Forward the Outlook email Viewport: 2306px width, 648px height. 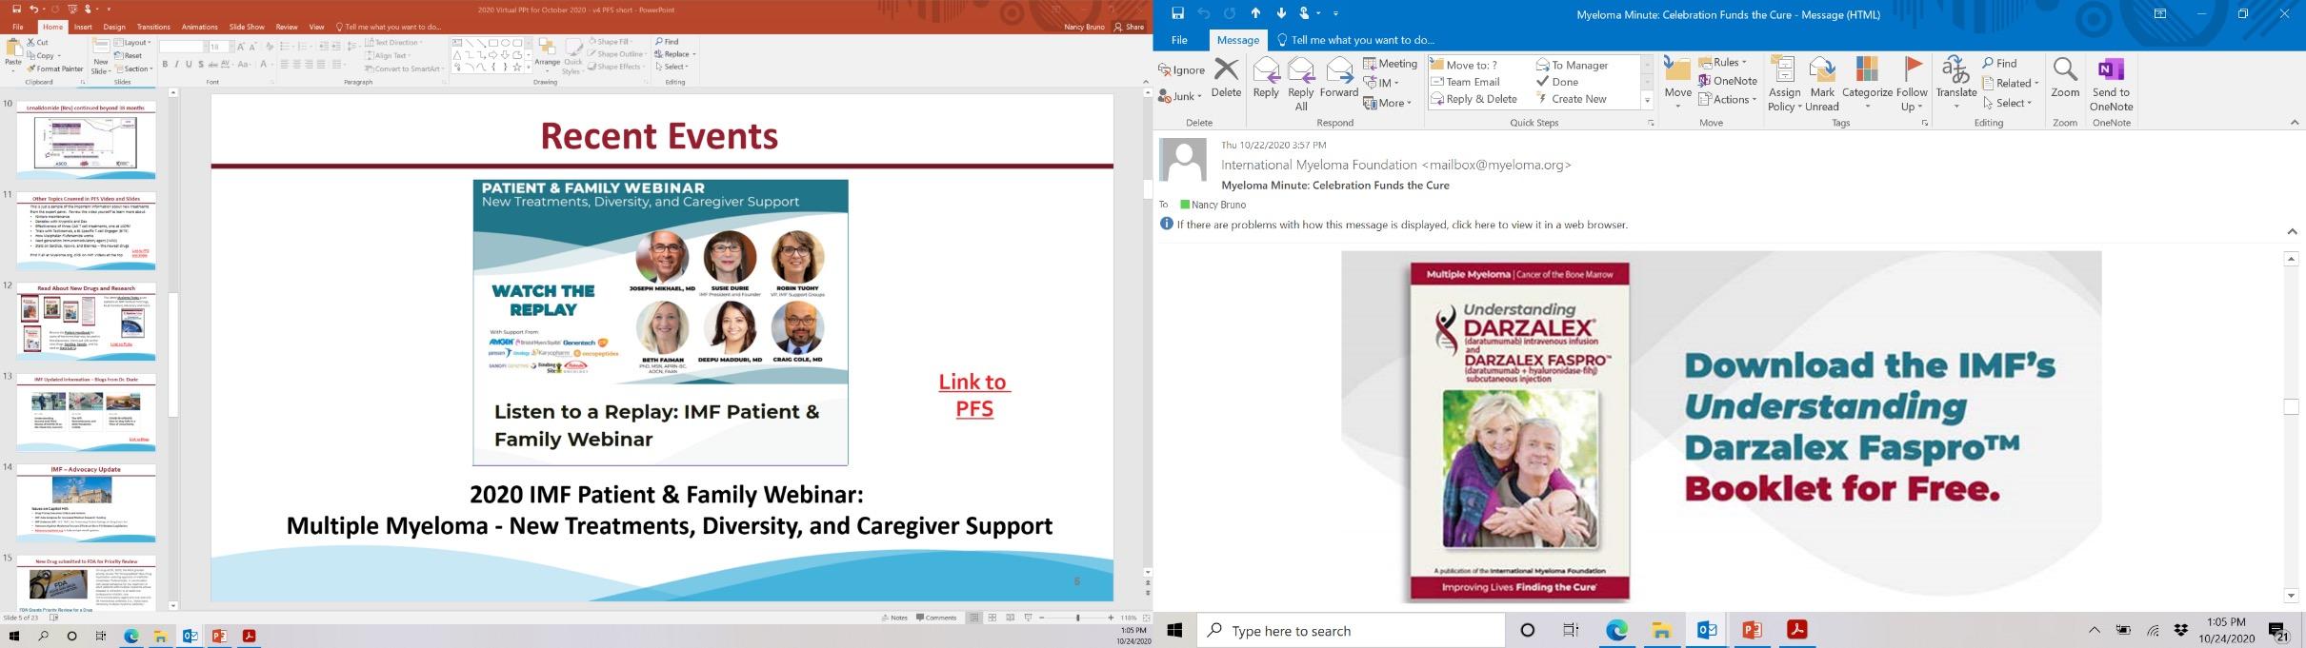1338,78
